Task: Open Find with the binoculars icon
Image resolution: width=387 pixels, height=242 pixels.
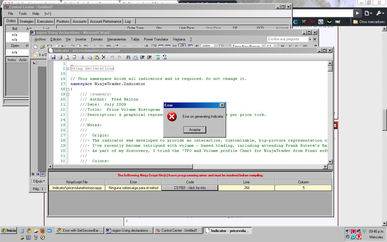Action: coord(128,57)
